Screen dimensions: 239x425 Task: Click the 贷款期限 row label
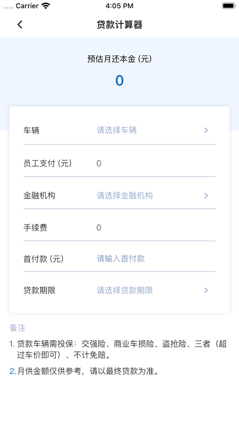tap(39, 290)
